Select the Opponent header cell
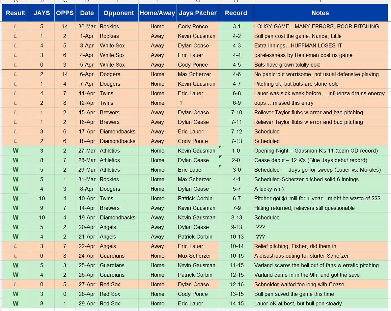 pyautogui.click(x=119, y=13)
